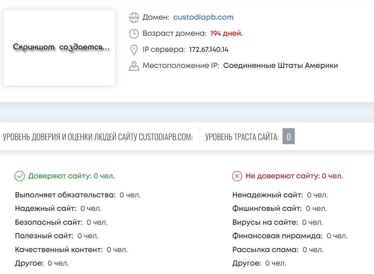Click the location pin server IP icon
The height and width of the screenshot is (274, 374).
134,50
